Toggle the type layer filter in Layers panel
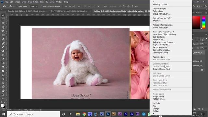 (196, 40)
